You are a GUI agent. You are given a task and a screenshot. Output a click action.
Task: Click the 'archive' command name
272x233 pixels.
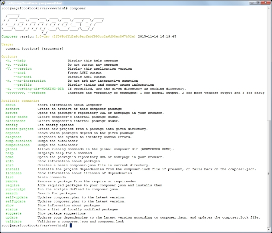click(12, 109)
